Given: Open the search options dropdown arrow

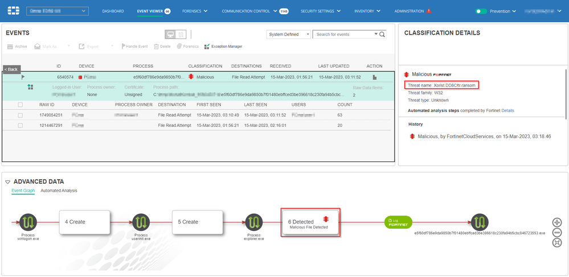Looking at the screenshot, I should 376,35.
